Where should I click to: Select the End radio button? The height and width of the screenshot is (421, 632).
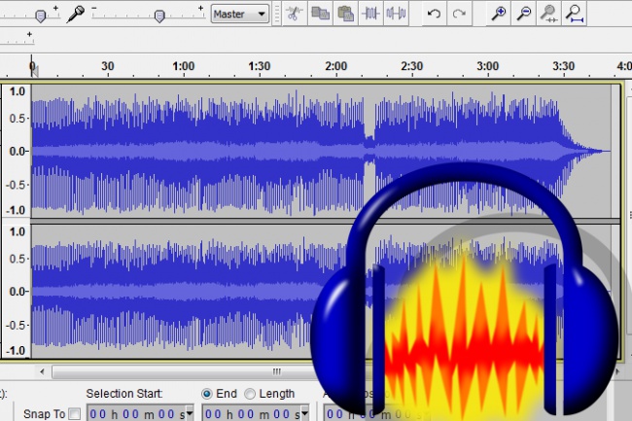(207, 394)
